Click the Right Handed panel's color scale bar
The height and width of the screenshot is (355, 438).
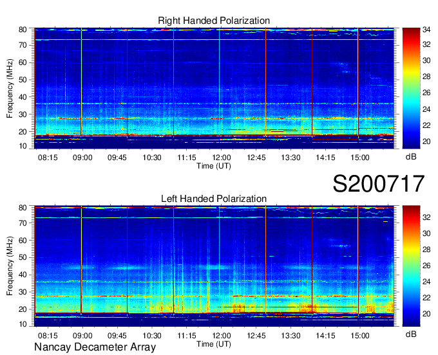click(411, 88)
